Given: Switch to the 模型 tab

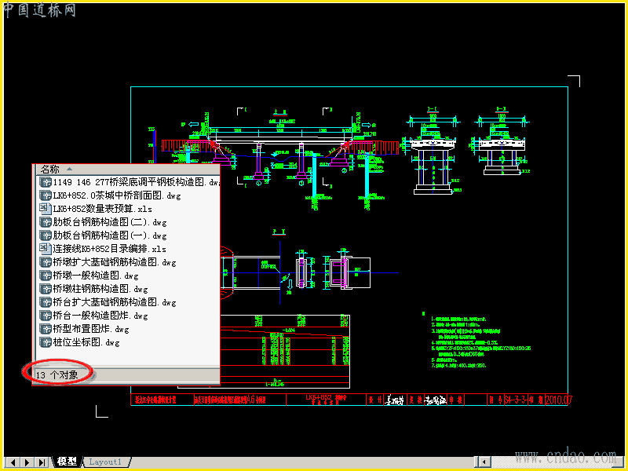Looking at the screenshot, I should tap(67, 462).
